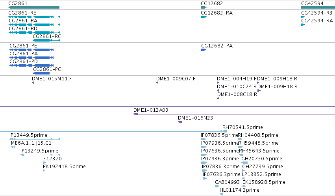Image resolution: width=335 pixels, height=196 pixels.
Task: Select the CG2861-RE transcript glyph
Action: [34, 17]
